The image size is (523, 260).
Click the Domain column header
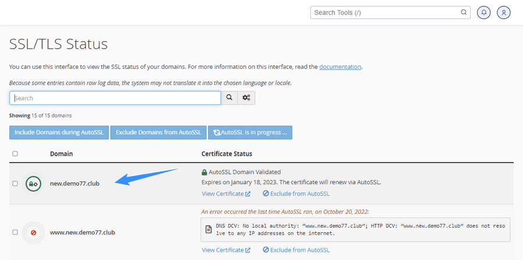tap(61, 154)
